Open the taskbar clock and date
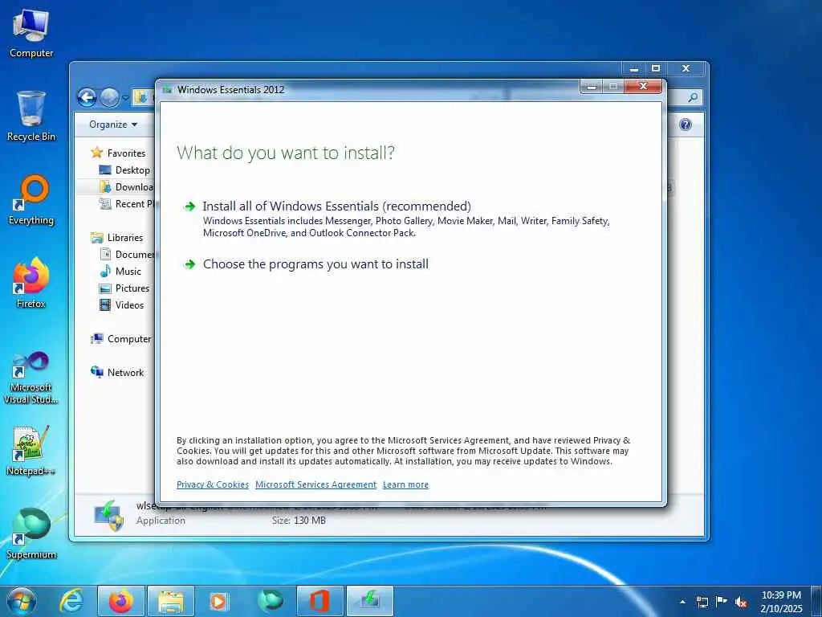 pos(781,602)
